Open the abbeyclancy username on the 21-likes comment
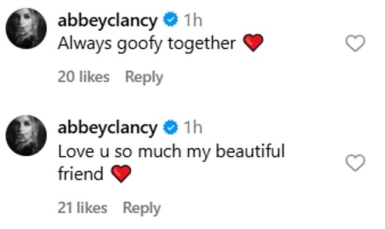This screenshot has height=229, width=385. click(x=107, y=128)
